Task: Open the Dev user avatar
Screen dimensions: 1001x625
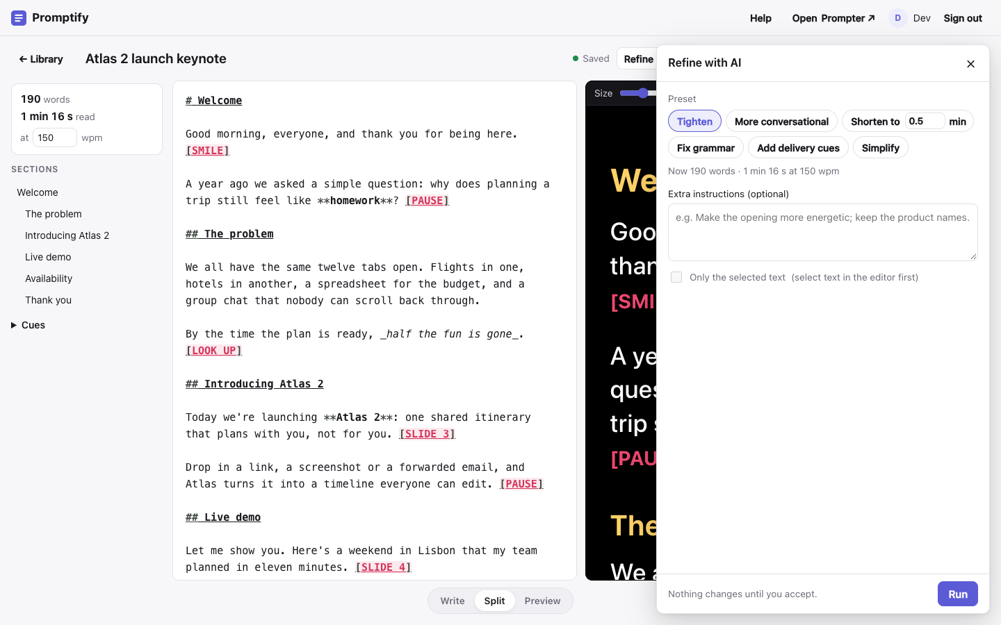Action: tap(897, 18)
